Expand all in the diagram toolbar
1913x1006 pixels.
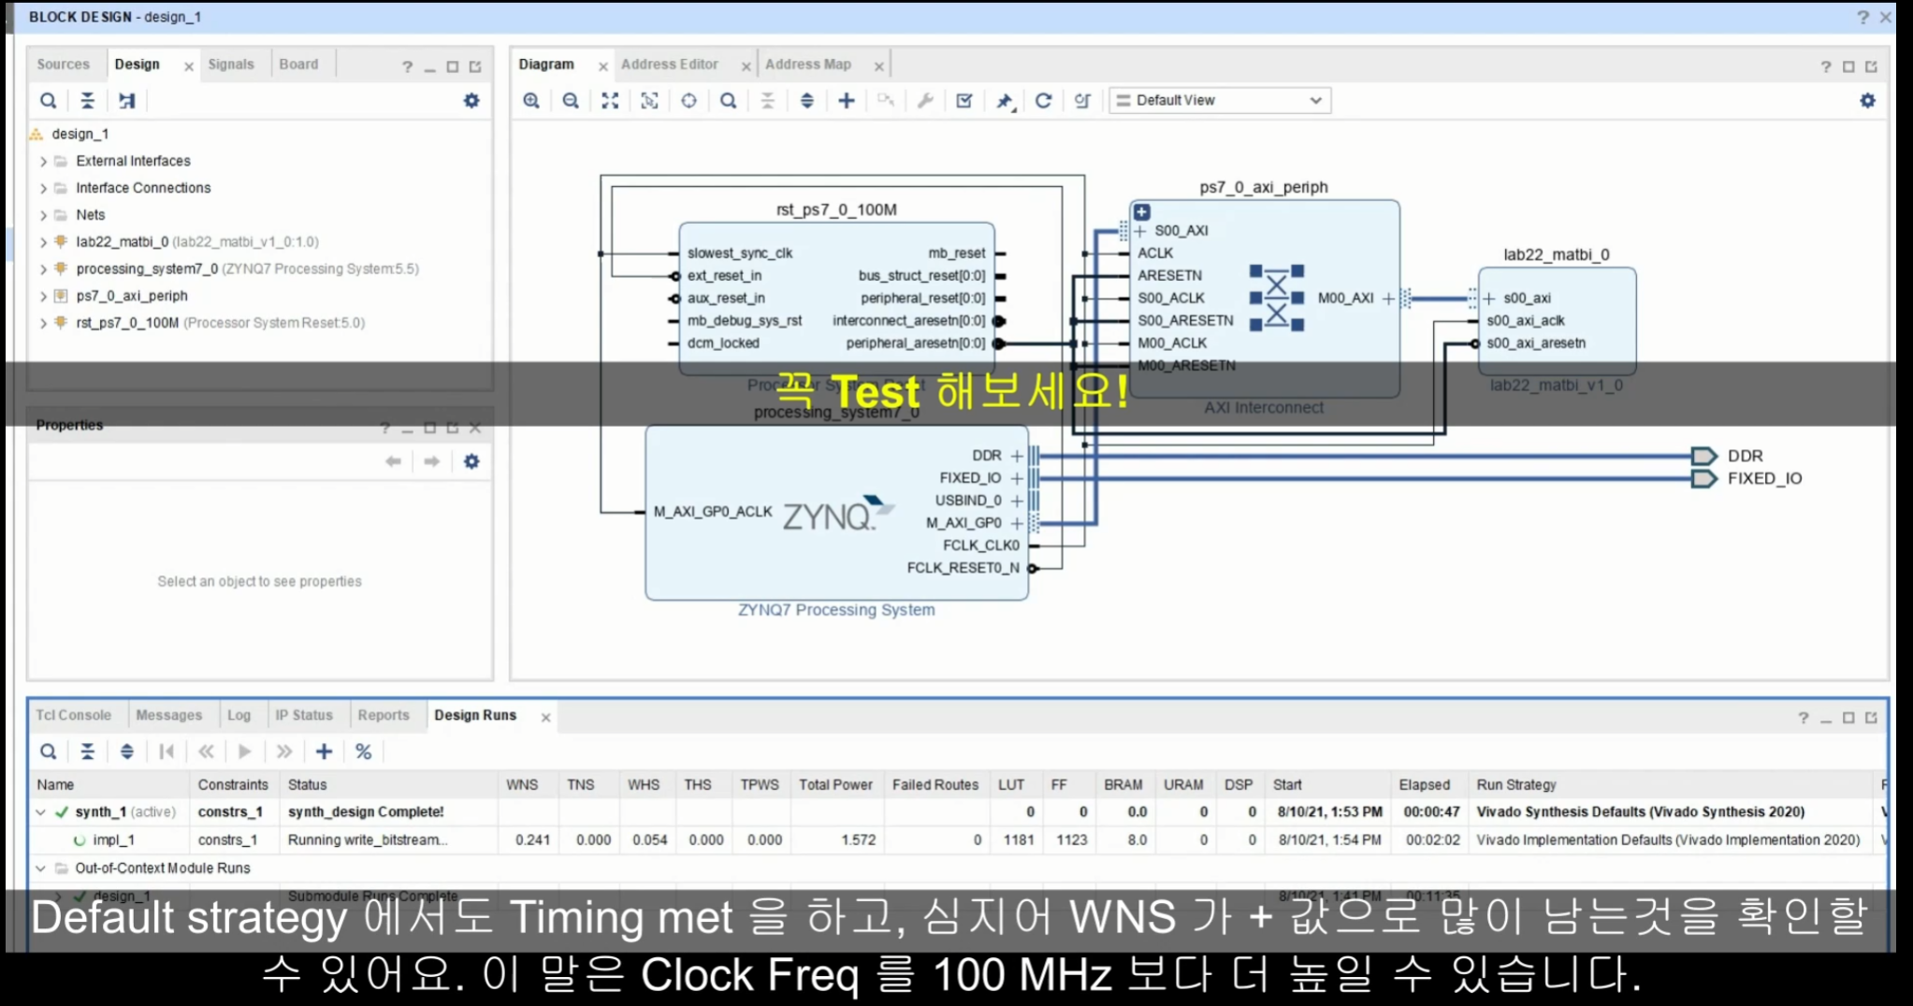click(x=806, y=100)
